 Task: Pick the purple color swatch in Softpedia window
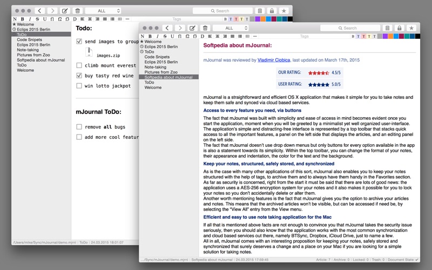pos(385,36)
